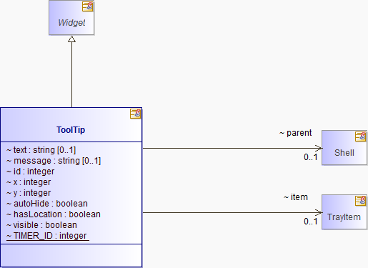Select the Shell class label
368x268 pixels.
pos(344,153)
